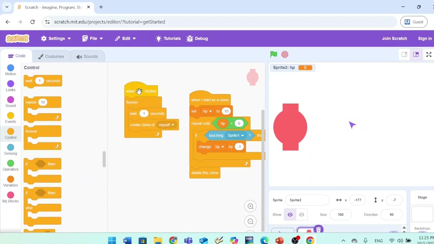The image size is (434, 244).
Task: Select the Motion block category
Action: pyautogui.click(x=11, y=70)
